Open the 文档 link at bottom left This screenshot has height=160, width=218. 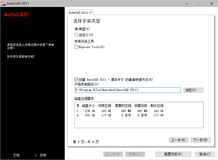pyautogui.click(x=17, y=155)
